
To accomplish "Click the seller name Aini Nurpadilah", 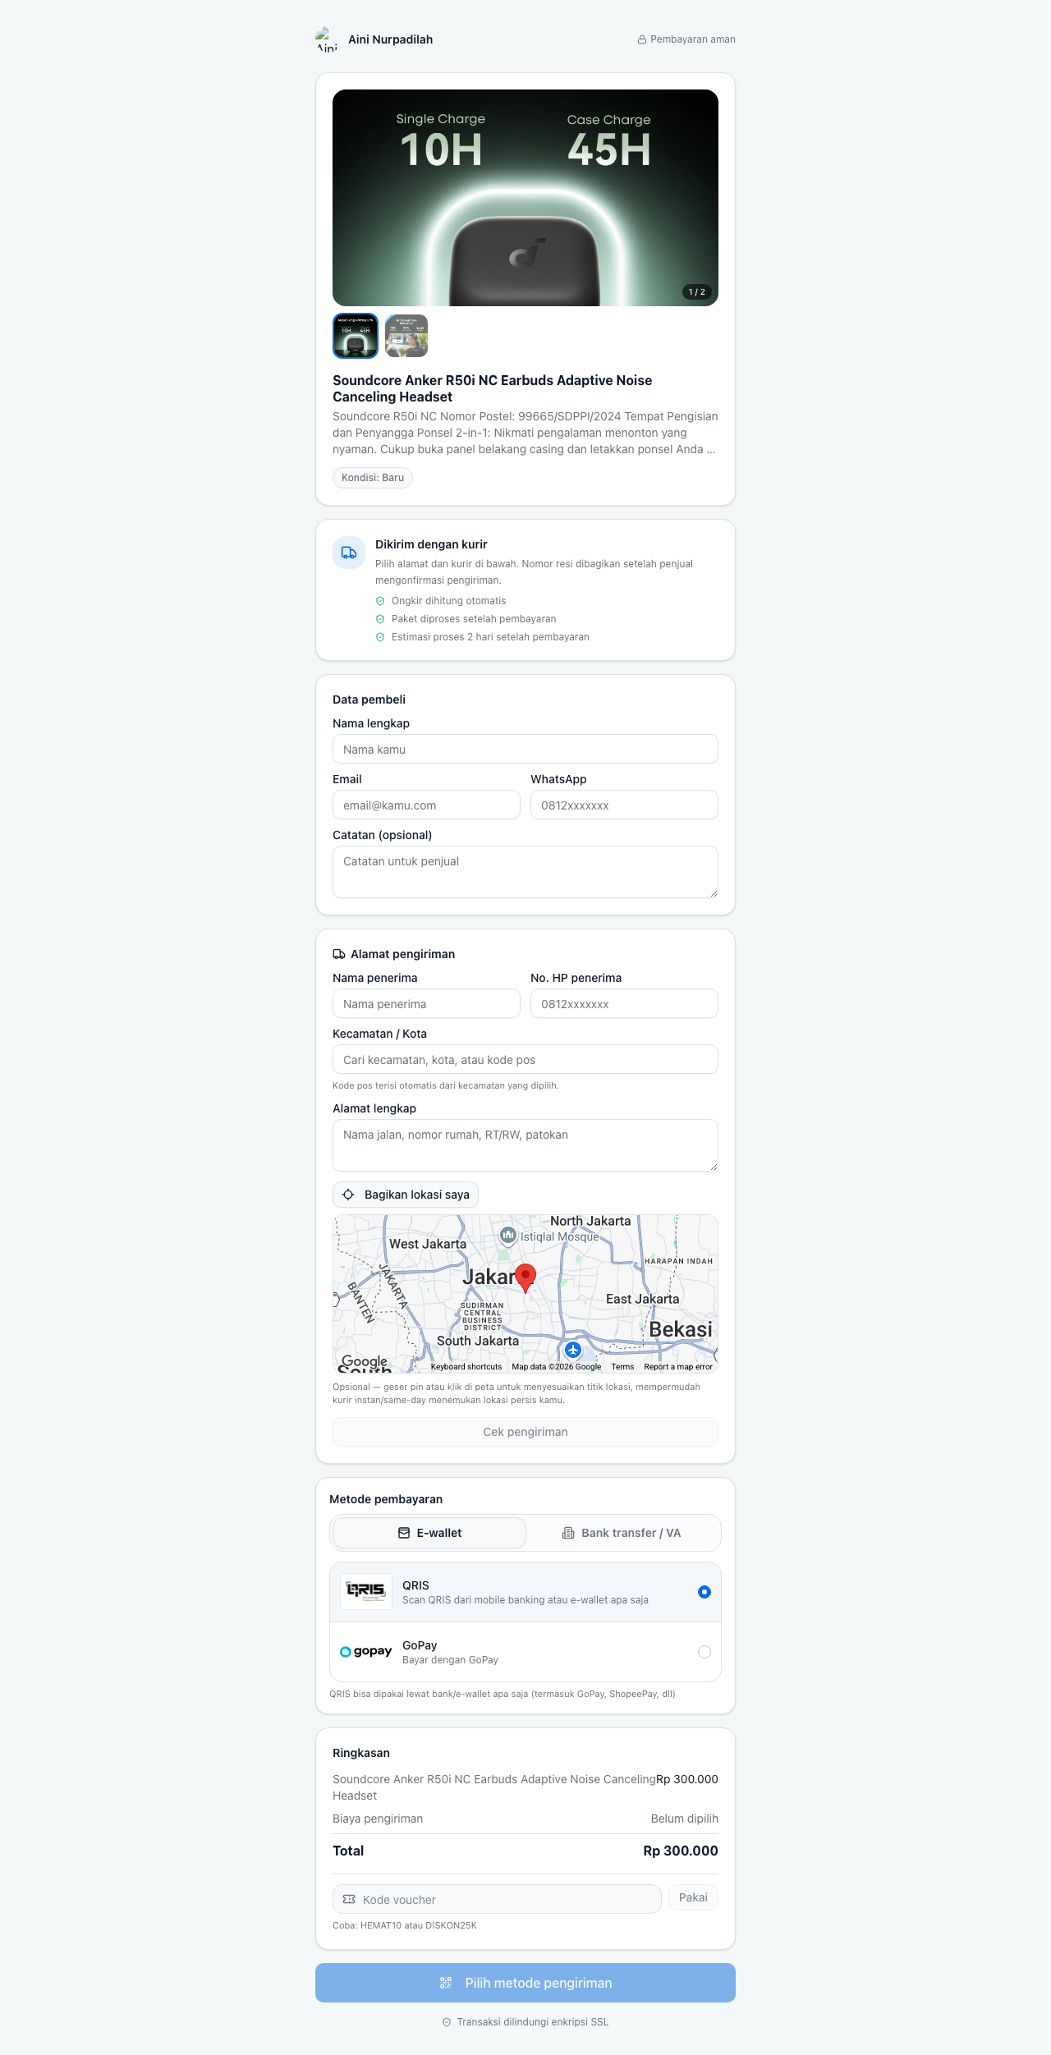I will pyautogui.click(x=390, y=39).
